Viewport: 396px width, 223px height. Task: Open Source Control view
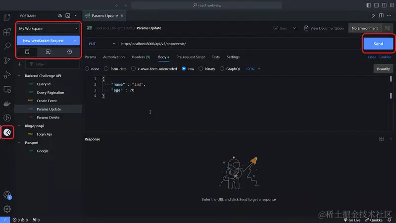click(7, 60)
